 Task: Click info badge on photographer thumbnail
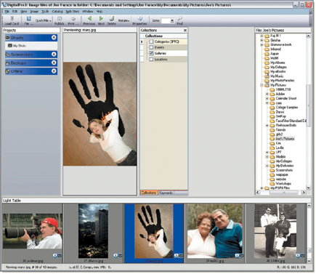[54, 256]
